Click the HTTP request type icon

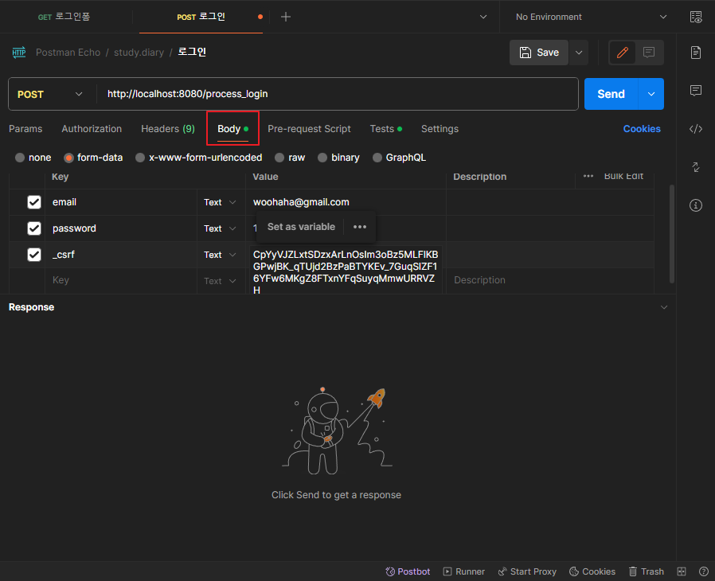[19, 53]
